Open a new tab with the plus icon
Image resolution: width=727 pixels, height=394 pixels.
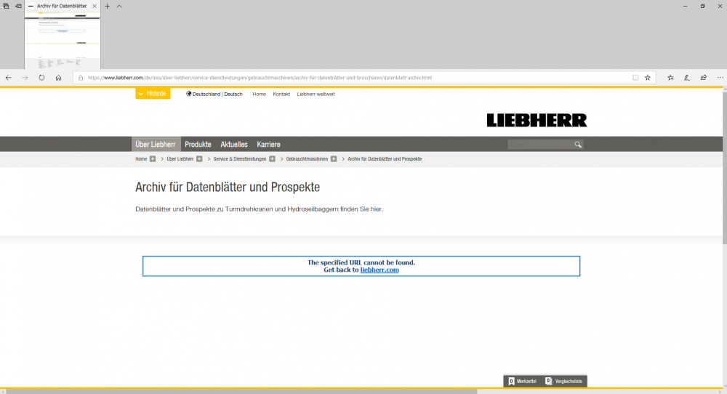[107, 6]
